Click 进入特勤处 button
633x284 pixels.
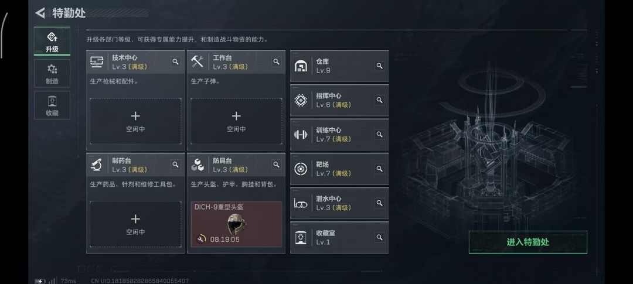pyautogui.click(x=527, y=242)
